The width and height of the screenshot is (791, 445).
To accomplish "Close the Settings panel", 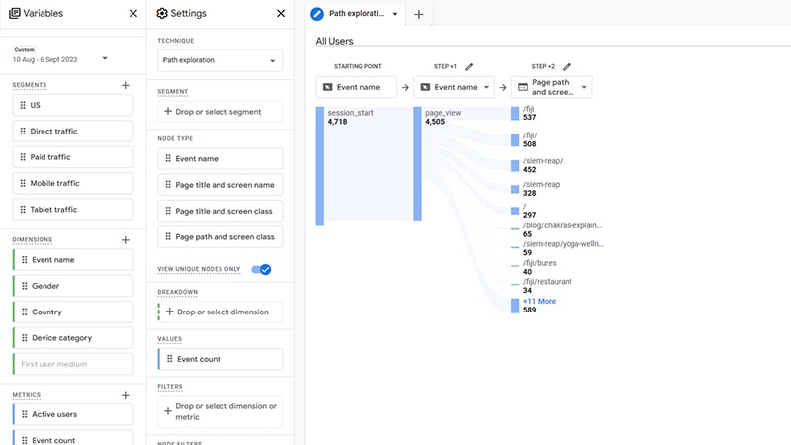I will 281,14.
